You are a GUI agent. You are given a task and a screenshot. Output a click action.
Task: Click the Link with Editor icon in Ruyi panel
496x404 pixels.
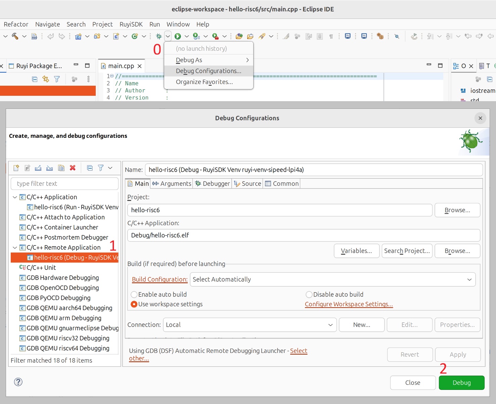coord(46,79)
